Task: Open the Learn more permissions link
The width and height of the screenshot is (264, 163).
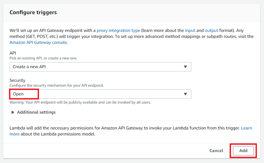Action: point(246,128)
